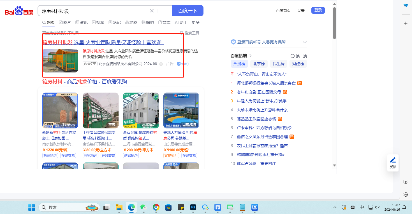Toggle the 中 input method indicator
Viewport: 412px width, 214px height.
[x=362, y=207]
